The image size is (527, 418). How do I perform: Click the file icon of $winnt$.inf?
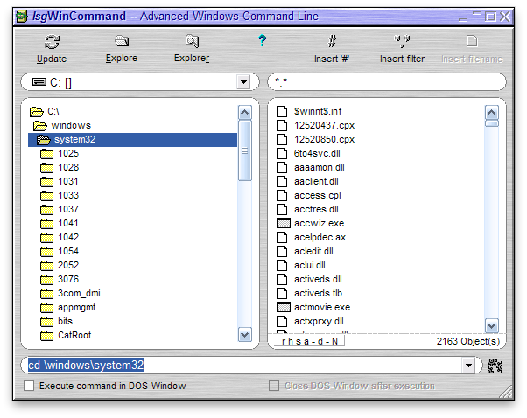[282, 111]
